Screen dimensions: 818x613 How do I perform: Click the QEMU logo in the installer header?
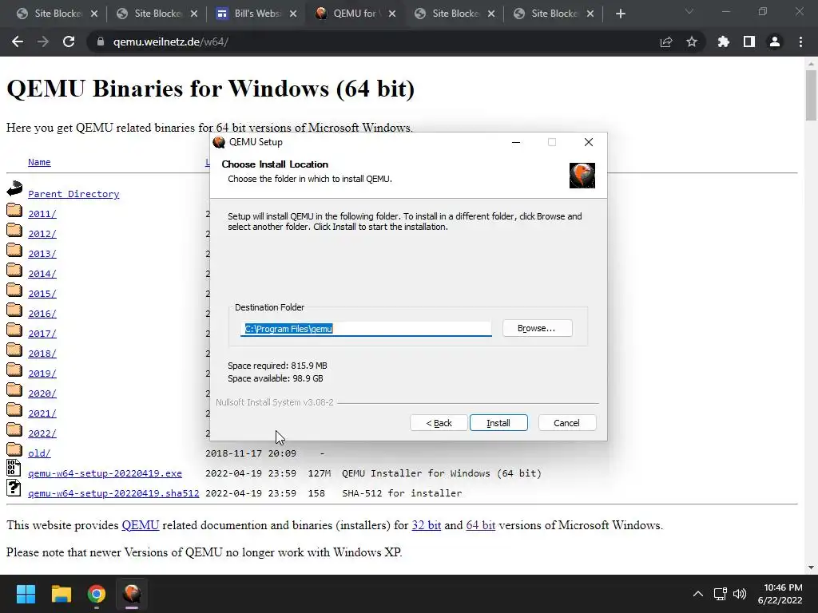click(x=582, y=175)
